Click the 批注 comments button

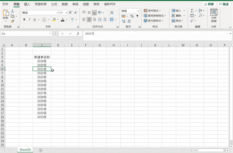(224, 4)
